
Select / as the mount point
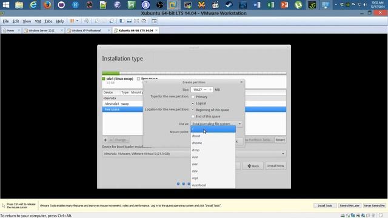[x=213, y=129]
